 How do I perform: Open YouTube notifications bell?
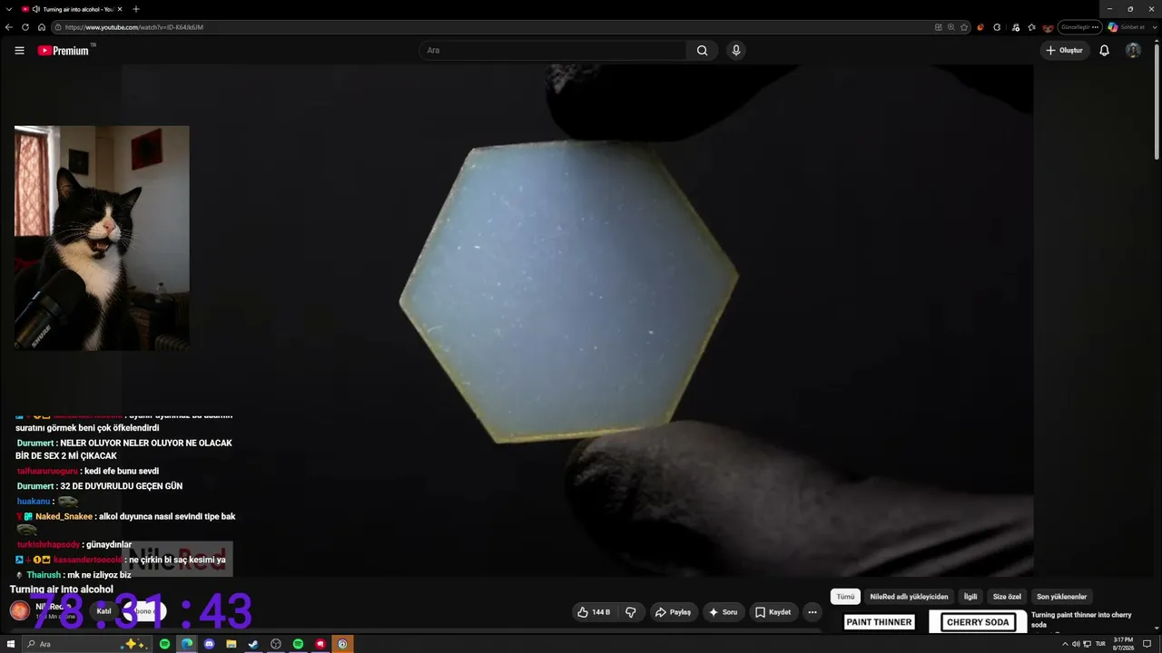click(1104, 51)
